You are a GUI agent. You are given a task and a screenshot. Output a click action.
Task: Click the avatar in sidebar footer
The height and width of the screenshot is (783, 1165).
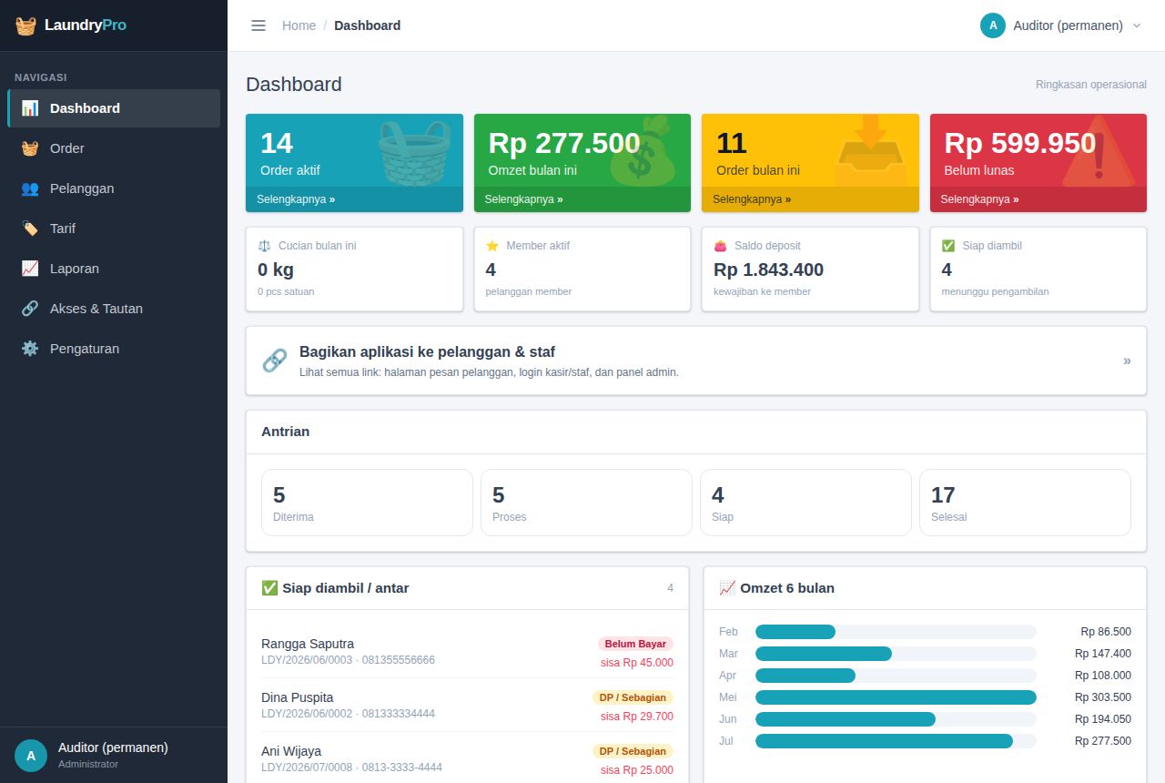click(31, 755)
